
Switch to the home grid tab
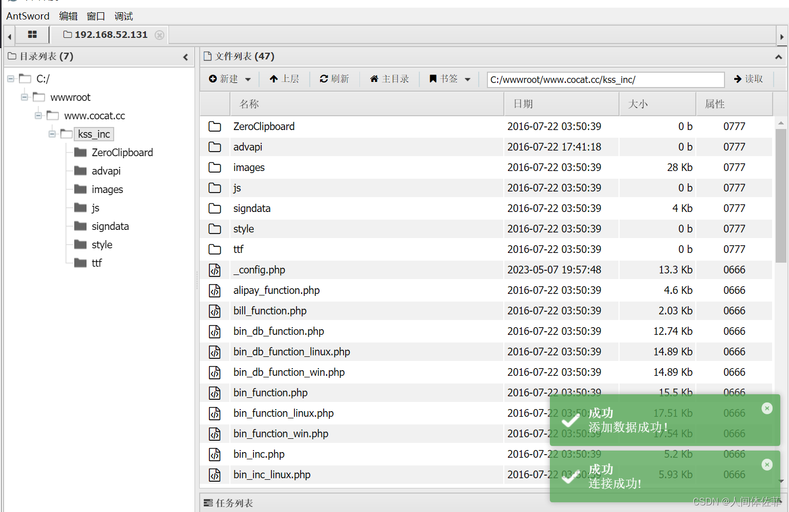pyautogui.click(x=32, y=34)
